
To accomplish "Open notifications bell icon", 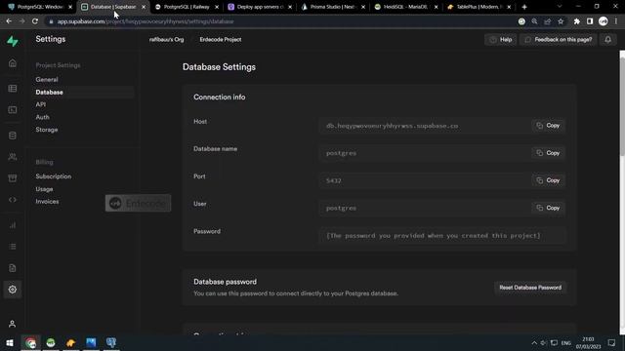I will (x=607, y=39).
